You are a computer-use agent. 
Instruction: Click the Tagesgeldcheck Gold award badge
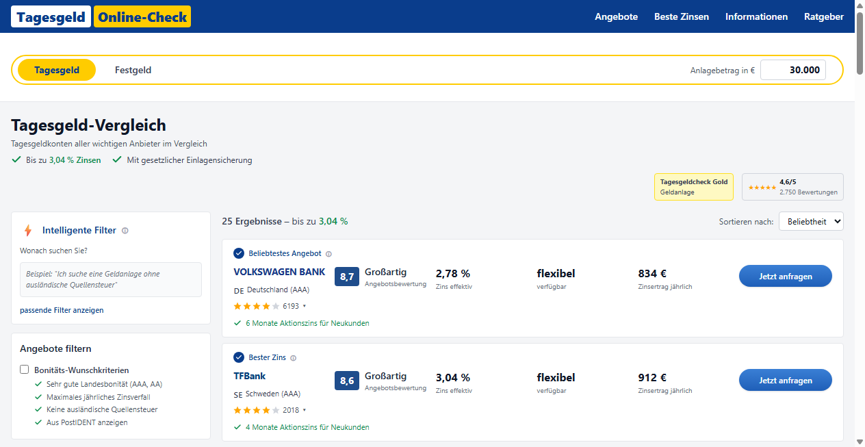[x=694, y=187]
